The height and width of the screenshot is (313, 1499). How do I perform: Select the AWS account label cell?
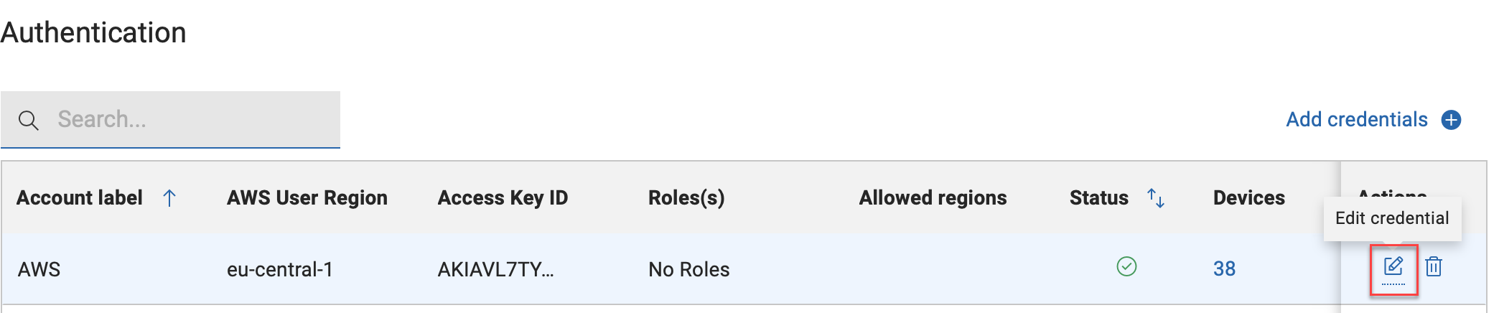click(39, 270)
